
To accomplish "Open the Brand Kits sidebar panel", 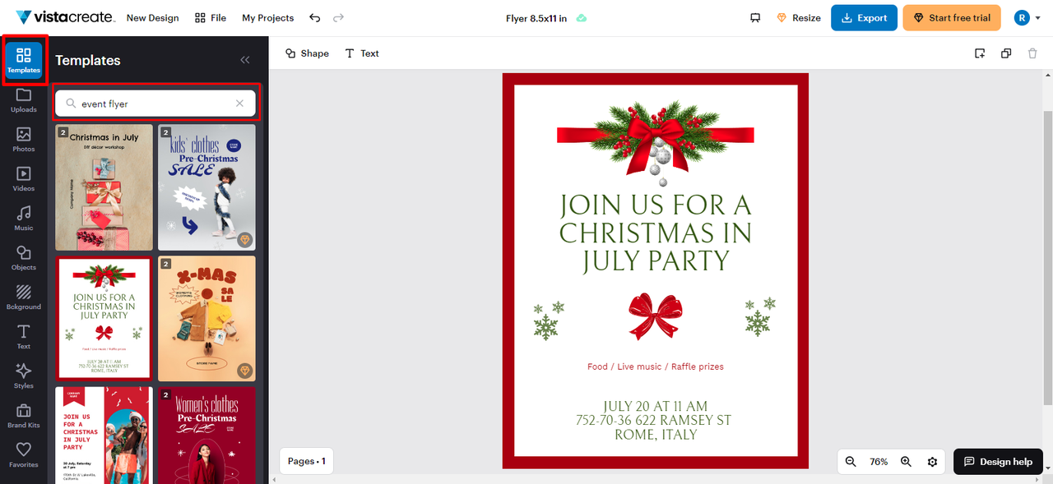I will pos(24,415).
